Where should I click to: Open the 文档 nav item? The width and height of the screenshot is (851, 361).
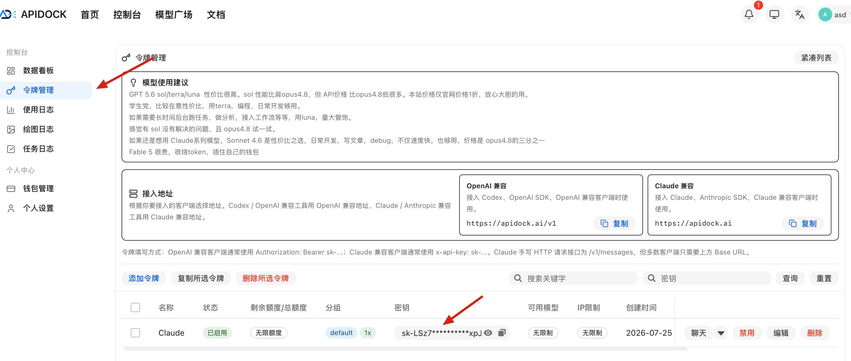[x=216, y=14]
